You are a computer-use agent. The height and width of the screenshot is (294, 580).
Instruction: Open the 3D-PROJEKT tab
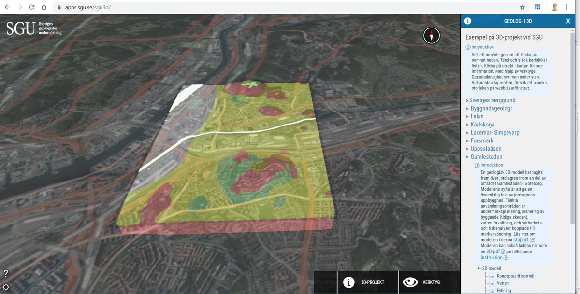pyautogui.click(x=368, y=282)
